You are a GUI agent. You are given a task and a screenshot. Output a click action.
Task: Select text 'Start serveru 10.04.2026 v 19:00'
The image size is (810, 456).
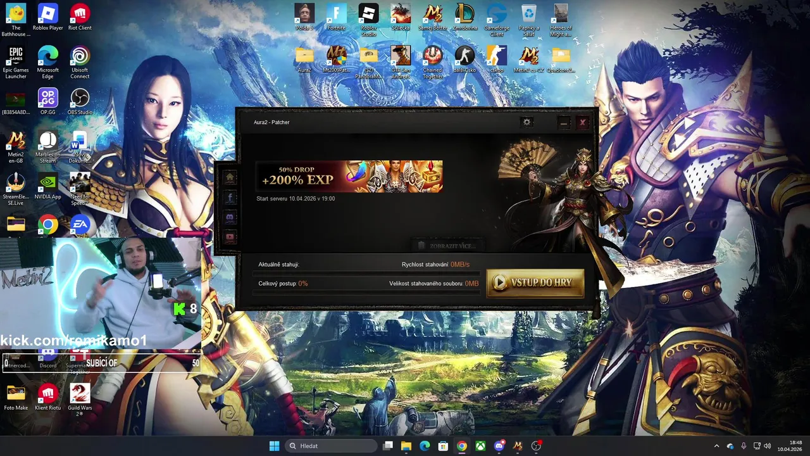(296, 198)
